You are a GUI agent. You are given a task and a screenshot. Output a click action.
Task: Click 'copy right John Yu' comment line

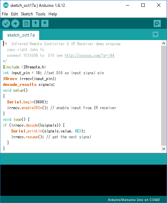coord(26,50)
